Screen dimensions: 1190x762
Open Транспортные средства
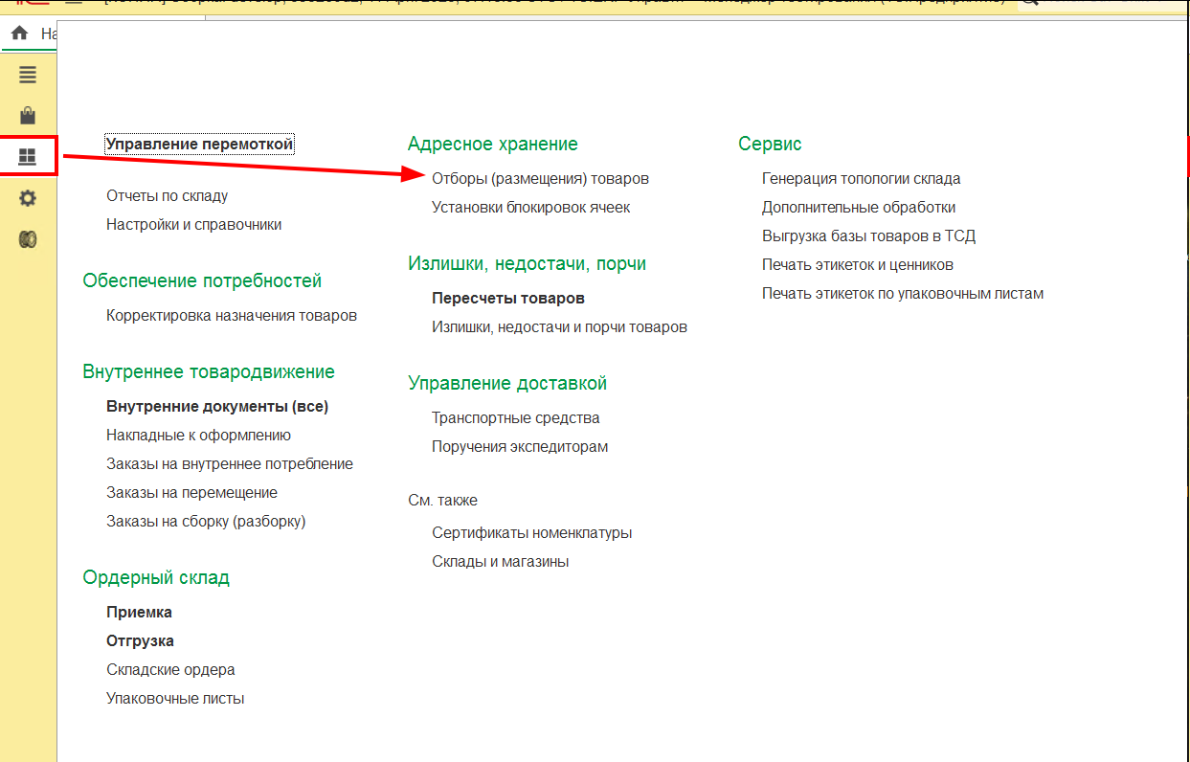point(516,418)
